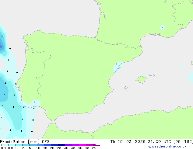Open the weatheronline.co.uk copyright link
193x149 pixels.
click(167, 146)
